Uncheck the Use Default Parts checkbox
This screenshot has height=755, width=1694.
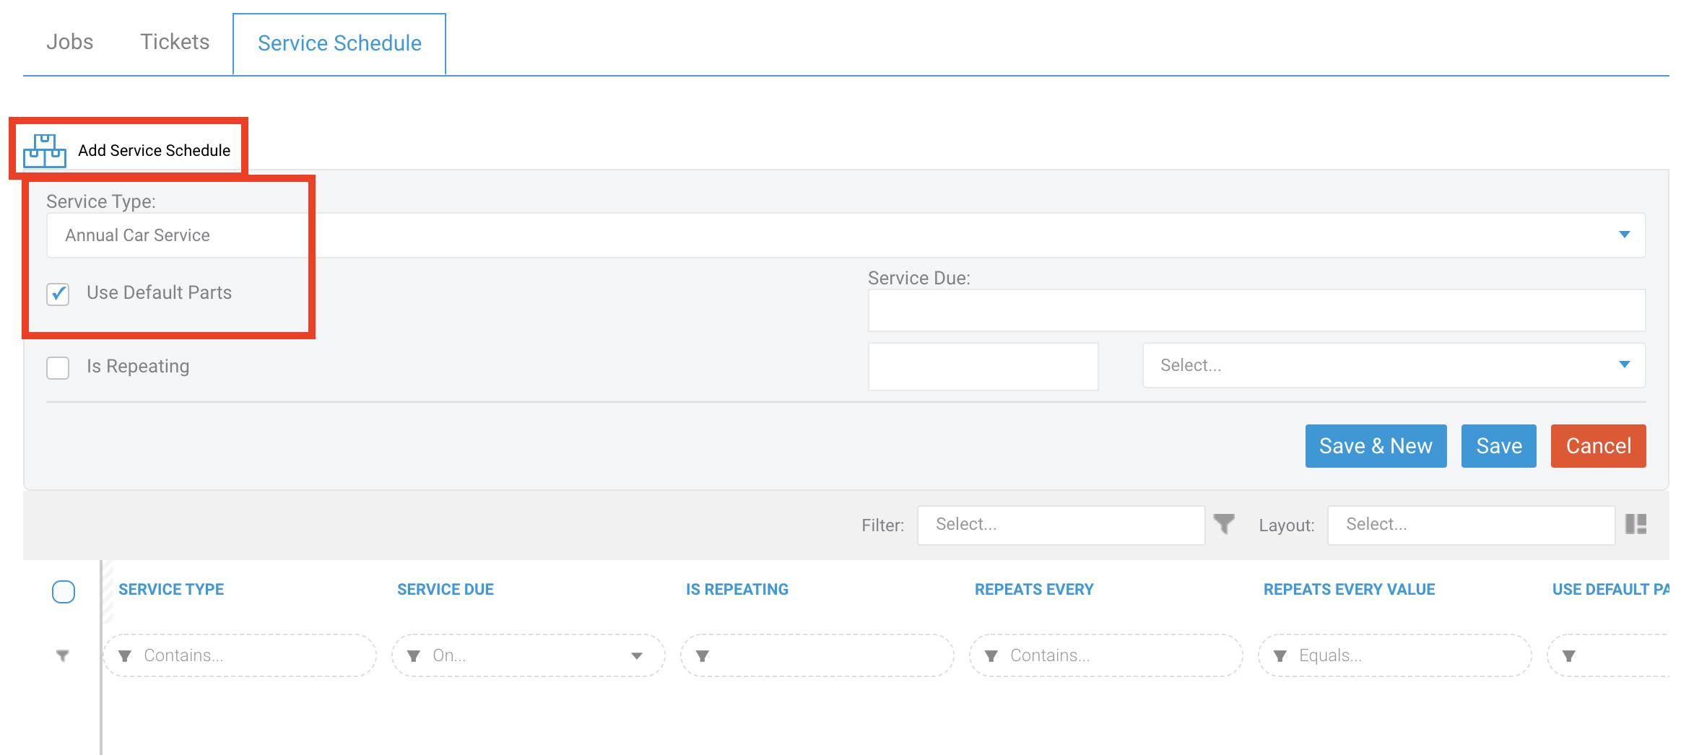coord(58,294)
